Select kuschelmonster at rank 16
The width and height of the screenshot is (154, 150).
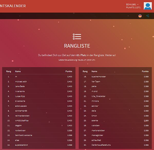tap(99, 77)
